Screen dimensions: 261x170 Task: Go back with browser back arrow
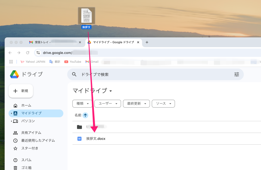pos(10,53)
